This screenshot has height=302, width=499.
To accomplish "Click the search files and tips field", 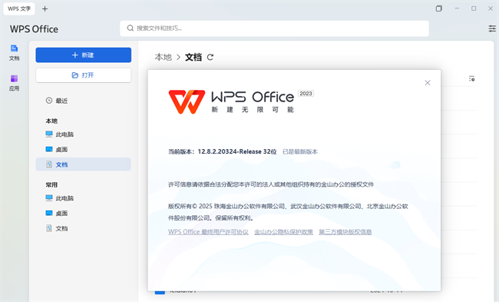I will click(x=274, y=28).
